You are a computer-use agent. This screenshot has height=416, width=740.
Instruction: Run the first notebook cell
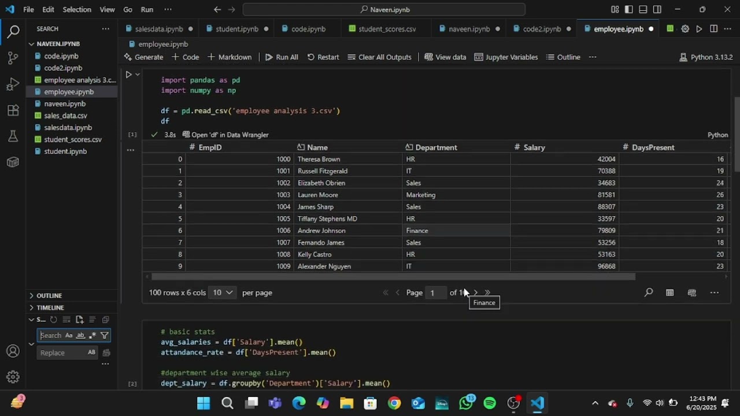pyautogui.click(x=128, y=75)
